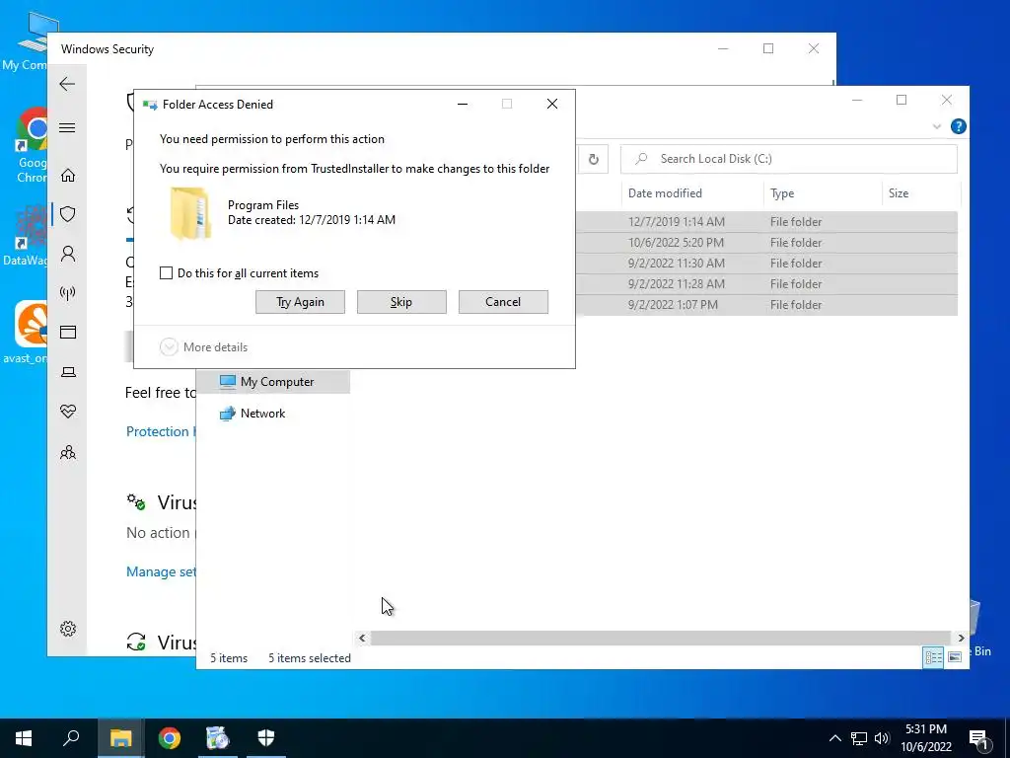Click the Try Again button
Viewport: 1010px width, 758px height.
[x=300, y=302]
